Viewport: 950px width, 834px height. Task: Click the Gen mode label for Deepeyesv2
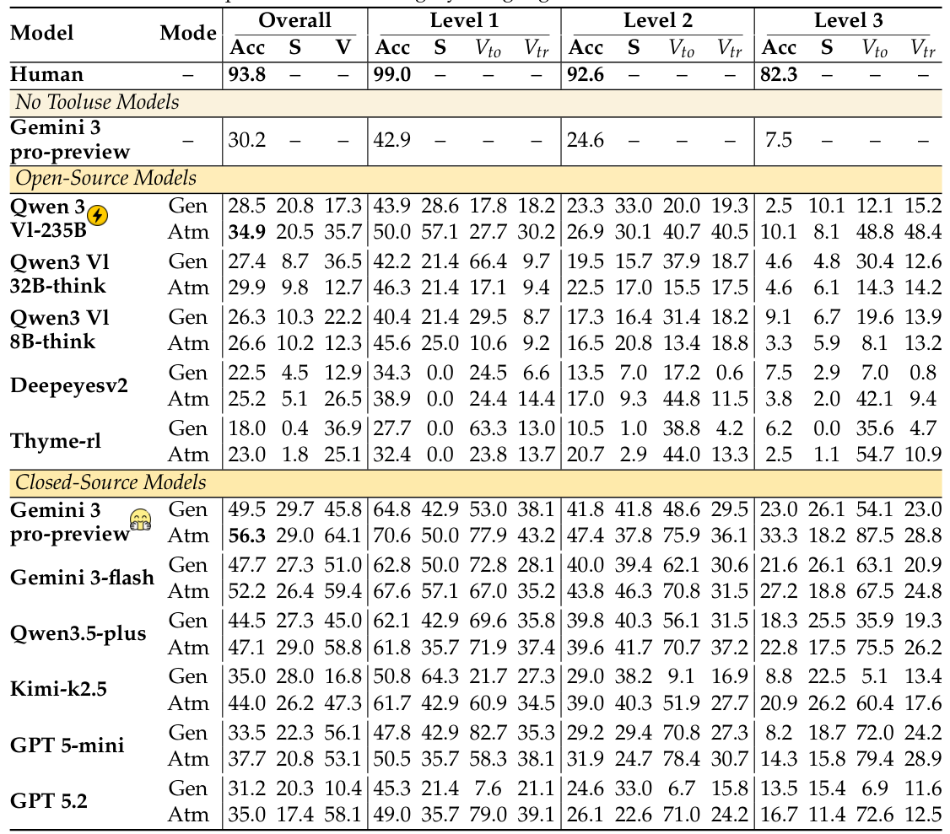[x=190, y=372]
